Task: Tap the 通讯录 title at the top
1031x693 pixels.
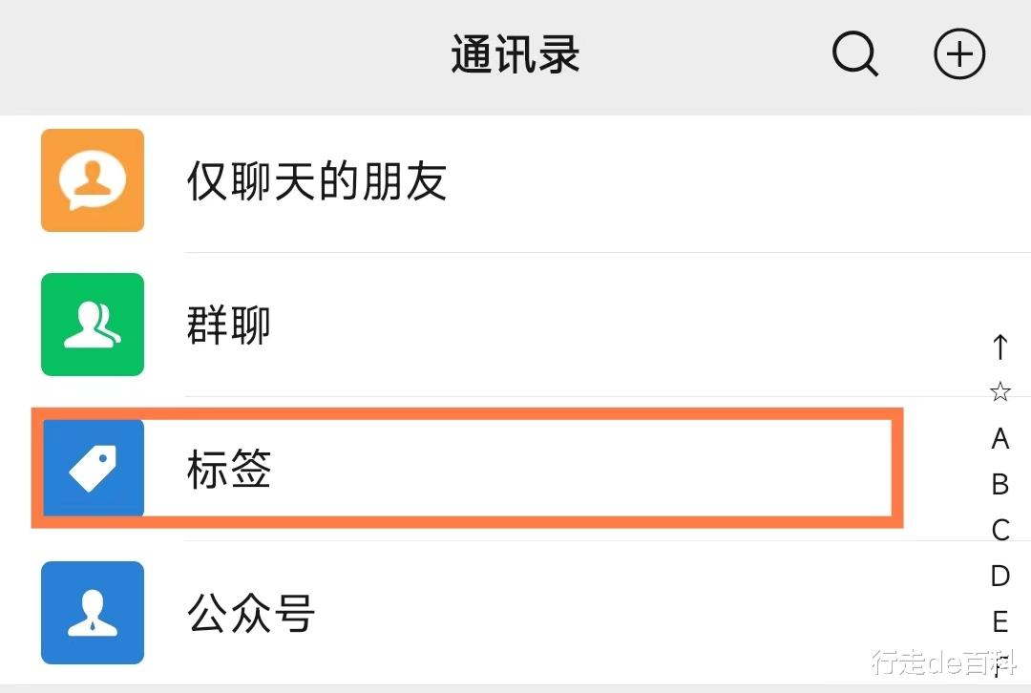Action: click(514, 54)
